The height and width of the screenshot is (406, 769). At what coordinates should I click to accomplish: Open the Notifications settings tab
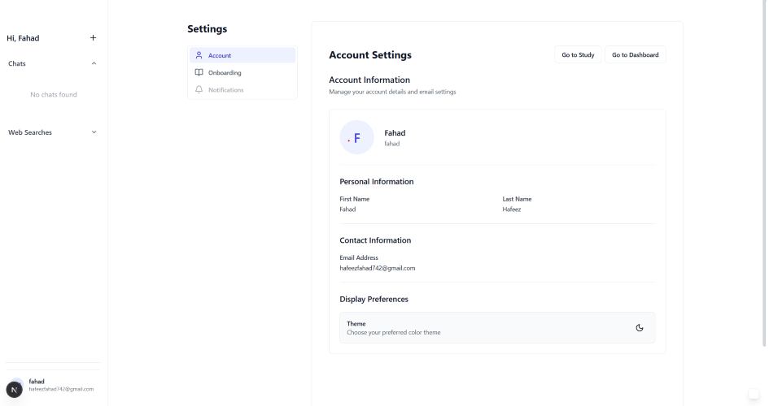tap(242, 89)
